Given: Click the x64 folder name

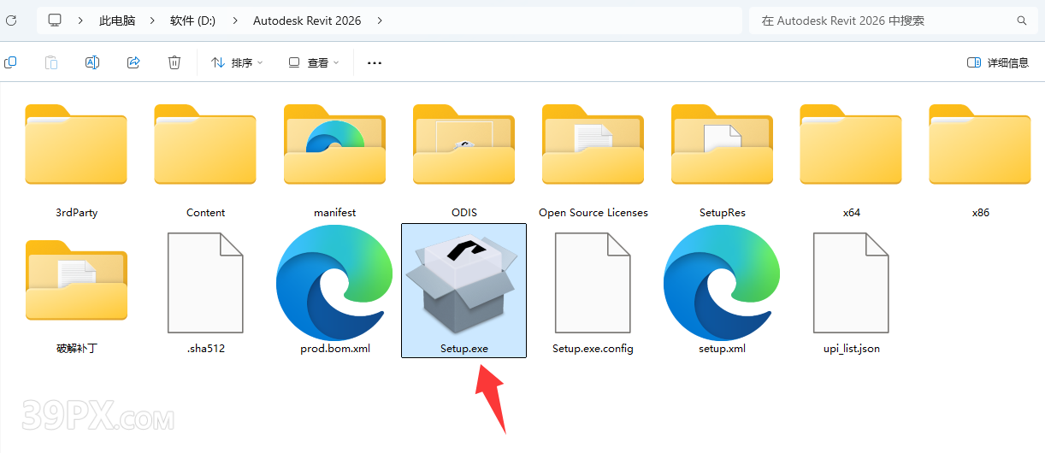Looking at the screenshot, I should (851, 212).
